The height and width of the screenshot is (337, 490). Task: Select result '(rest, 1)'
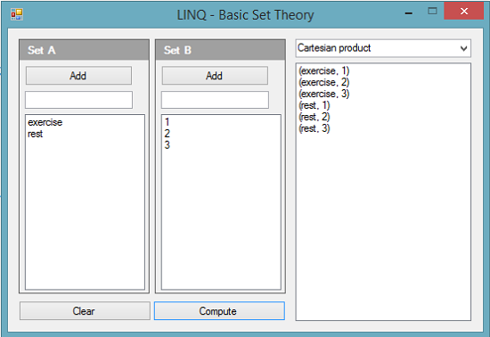(x=314, y=105)
